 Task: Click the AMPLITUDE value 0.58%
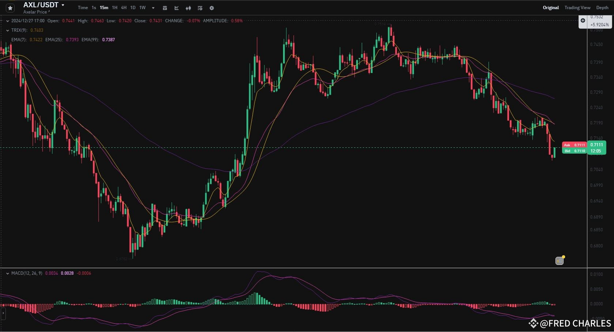[237, 21]
